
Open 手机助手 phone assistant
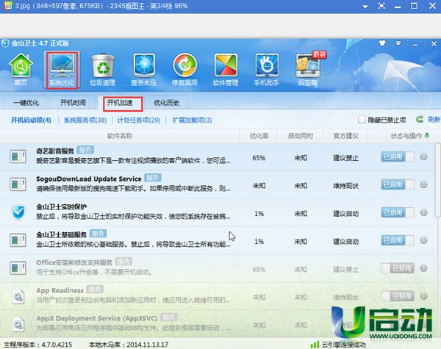click(268, 71)
